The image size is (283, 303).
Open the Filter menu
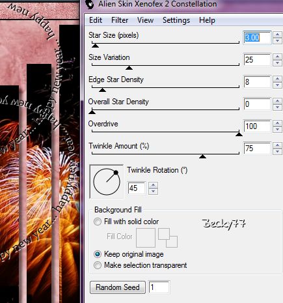coord(120,20)
